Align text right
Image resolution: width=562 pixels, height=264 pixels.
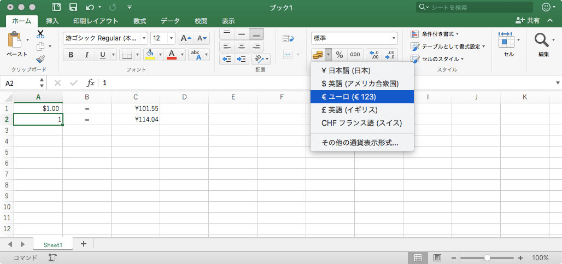(x=256, y=46)
